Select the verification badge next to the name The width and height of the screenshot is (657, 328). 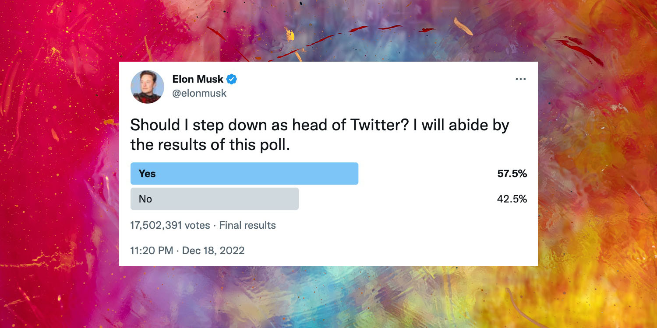(233, 79)
